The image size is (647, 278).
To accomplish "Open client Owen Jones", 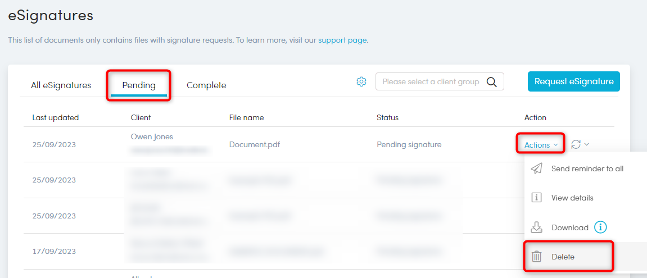I will (152, 136).
